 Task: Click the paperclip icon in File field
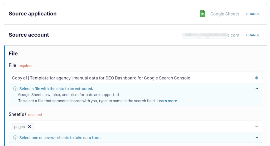pyautogui.click(x=257, y=78)
